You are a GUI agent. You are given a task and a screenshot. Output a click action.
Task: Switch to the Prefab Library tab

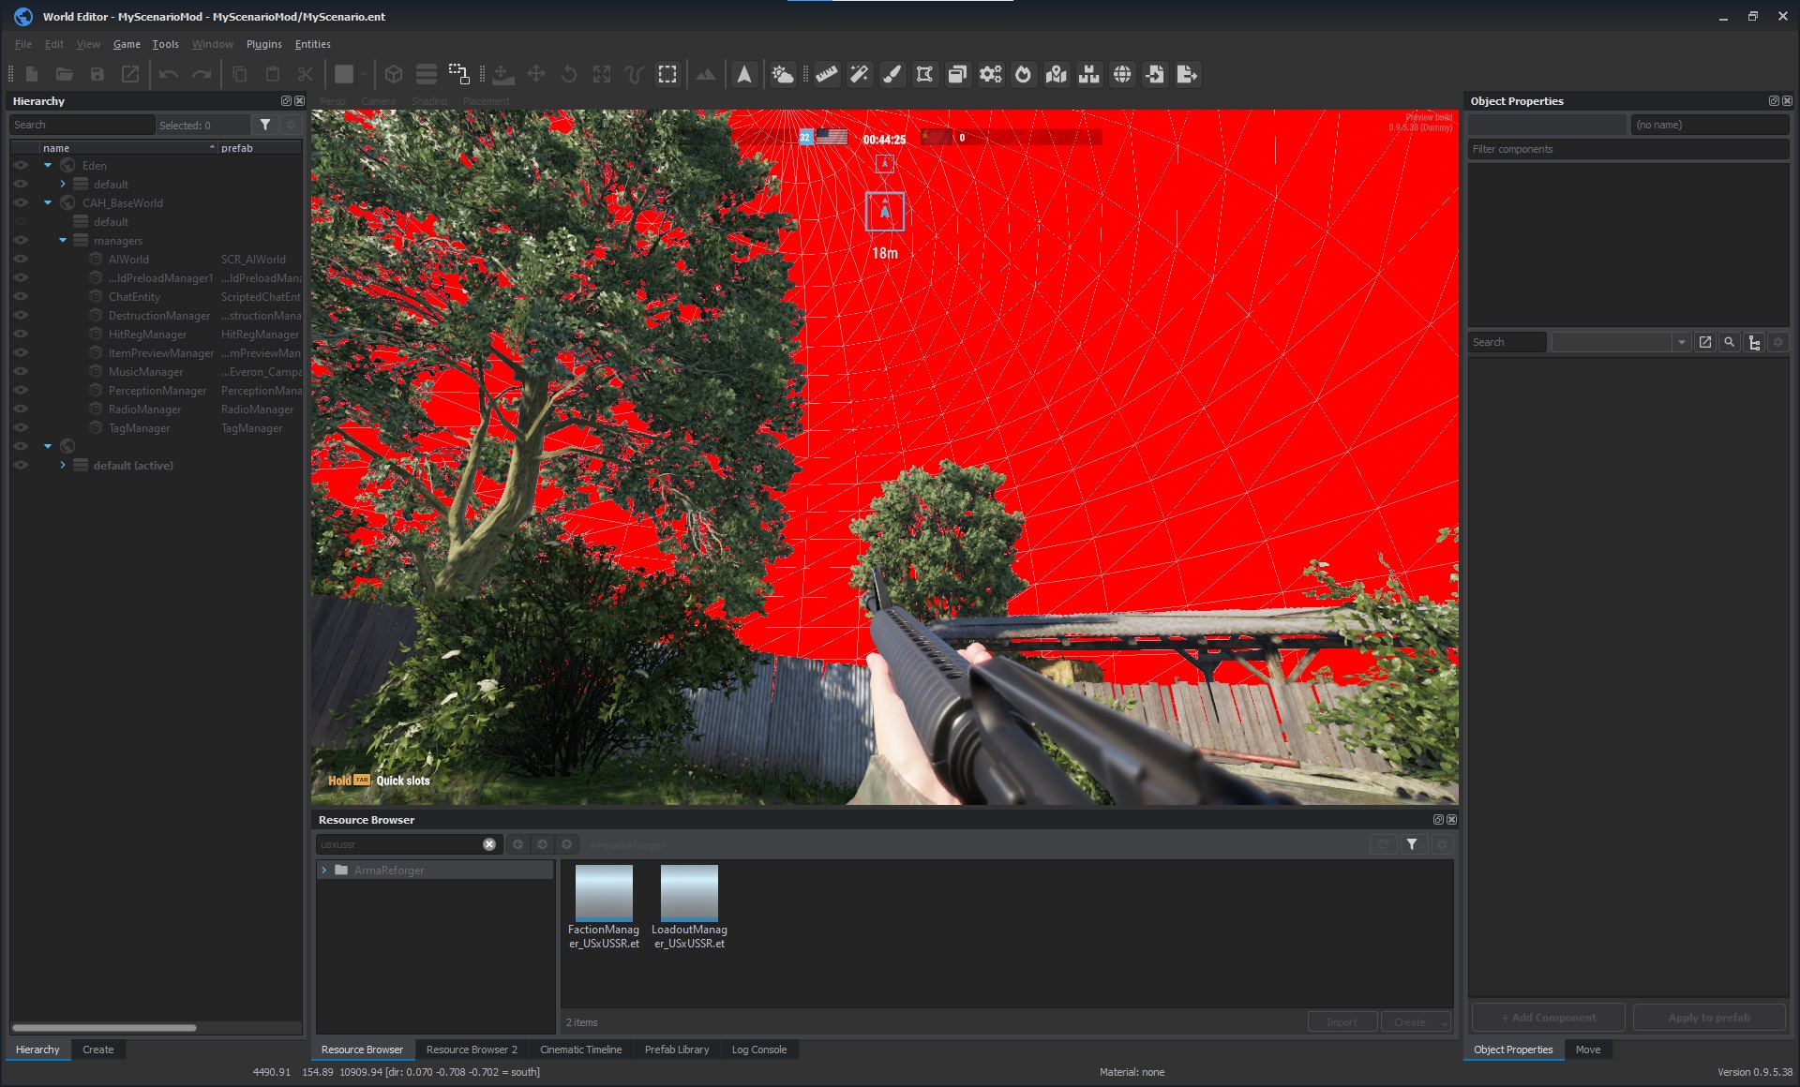point(676,1050)
